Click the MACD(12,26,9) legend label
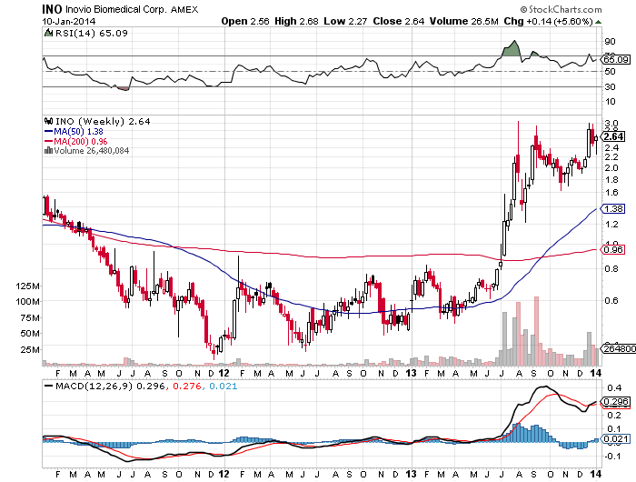 (94, 386)
